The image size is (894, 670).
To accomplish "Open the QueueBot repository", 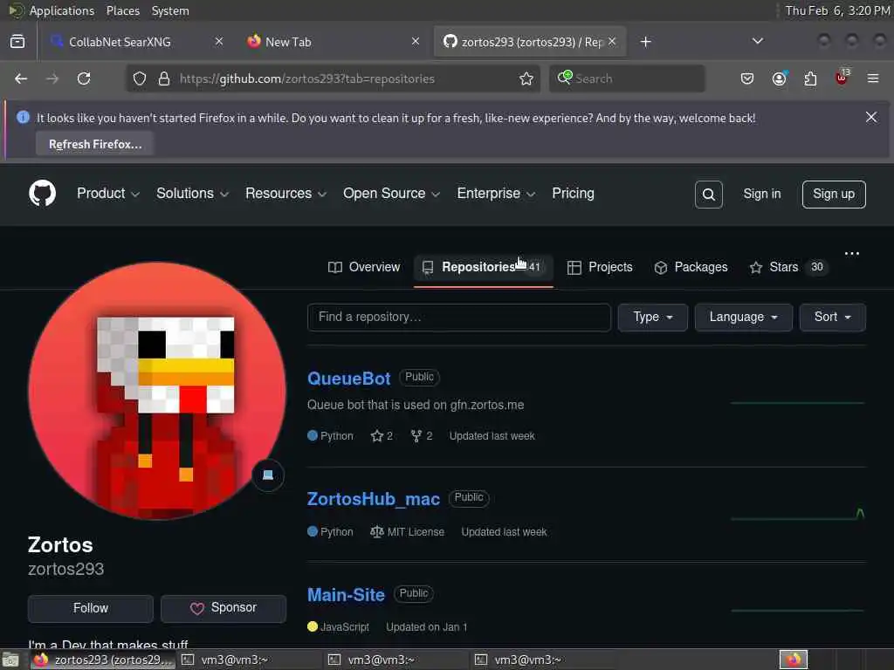I will tap(349, 379).
